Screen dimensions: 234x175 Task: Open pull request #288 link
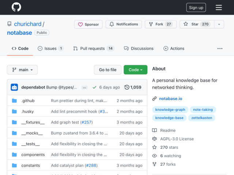click(91, 165)
